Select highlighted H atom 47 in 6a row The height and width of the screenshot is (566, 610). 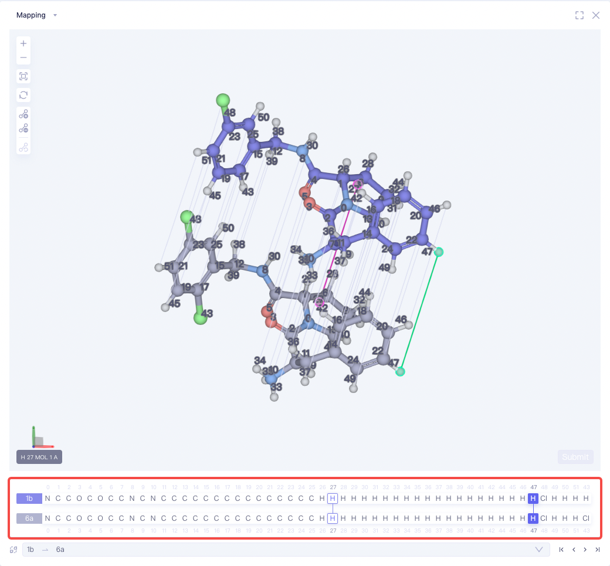[x=533, y=518]
